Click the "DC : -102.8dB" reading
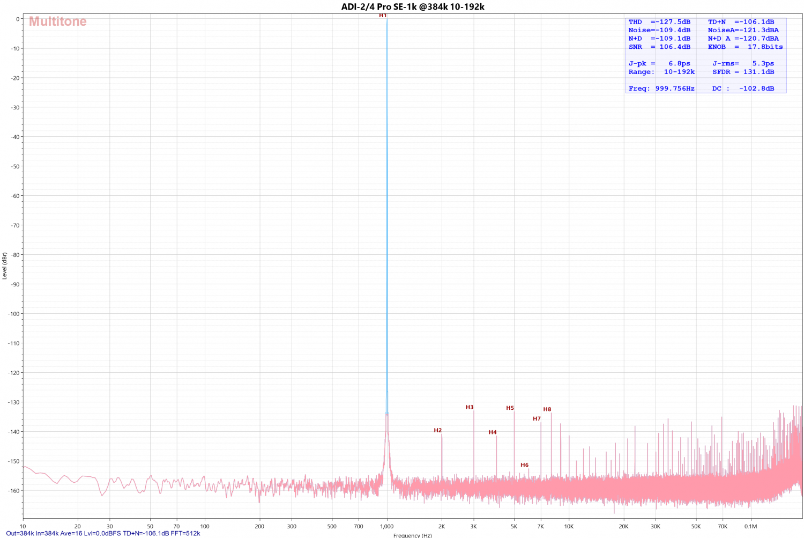Screen dimensions: 804x538 [743, 89]
